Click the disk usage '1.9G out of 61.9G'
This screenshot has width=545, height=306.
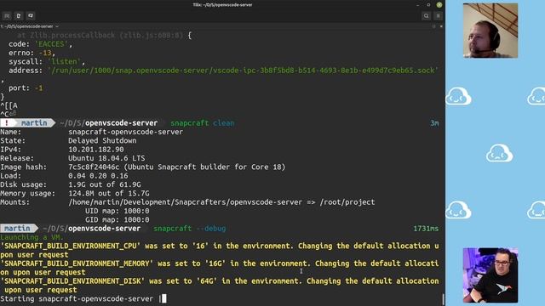105,184
